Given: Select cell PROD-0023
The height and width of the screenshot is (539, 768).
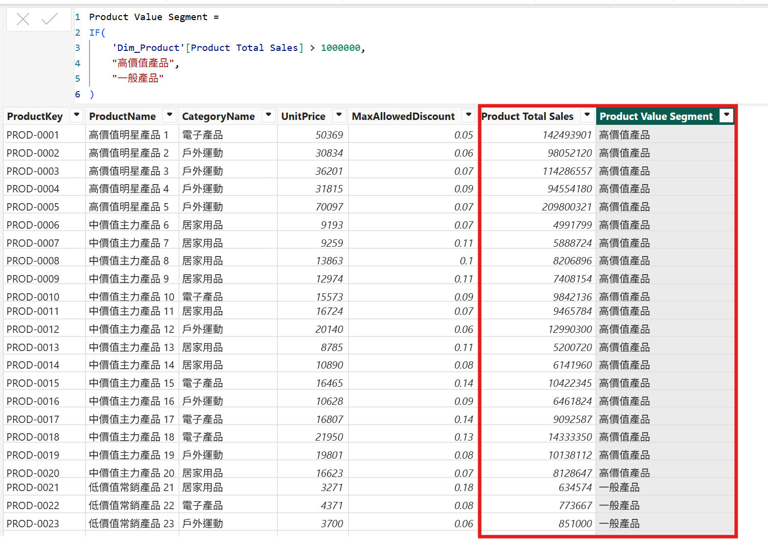Looking at the screenshot, I should pyautogui.click(x=33, y=524).
